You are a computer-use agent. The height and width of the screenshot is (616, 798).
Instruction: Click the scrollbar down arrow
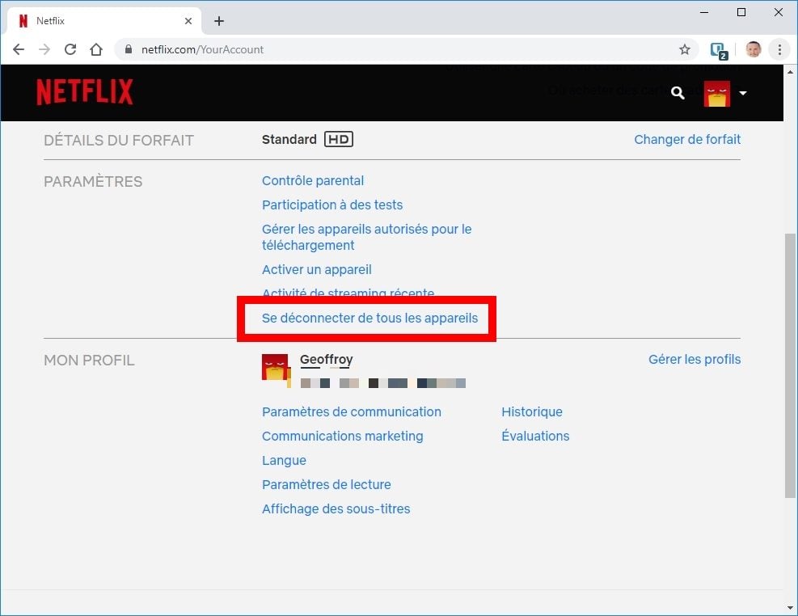point(789,607)
